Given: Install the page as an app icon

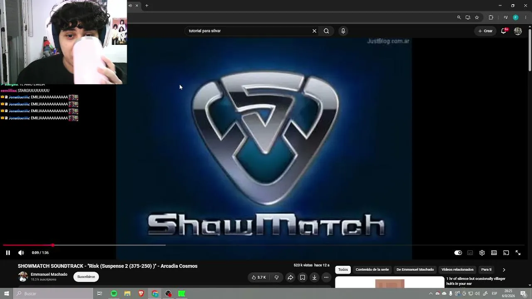Looking at the screenshot, I should tap(468, 17).
